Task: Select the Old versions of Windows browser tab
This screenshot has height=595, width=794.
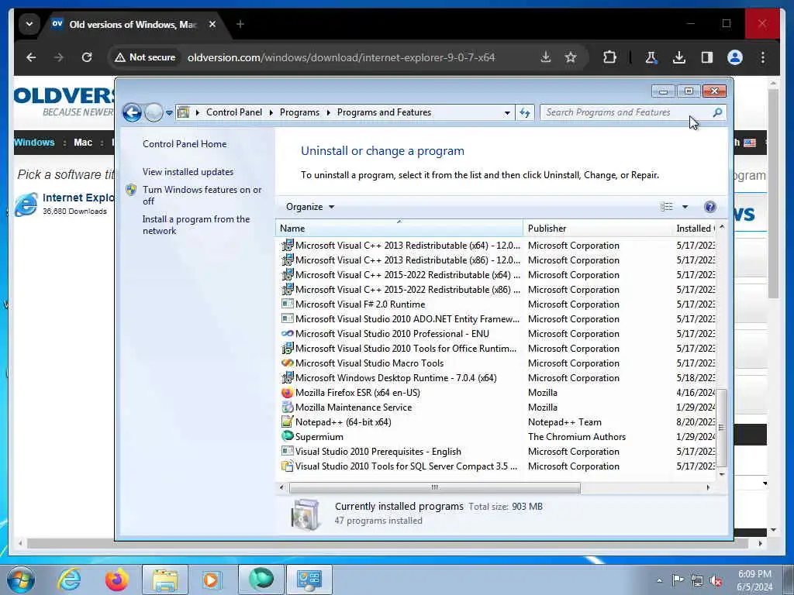Action: [133, 24]
